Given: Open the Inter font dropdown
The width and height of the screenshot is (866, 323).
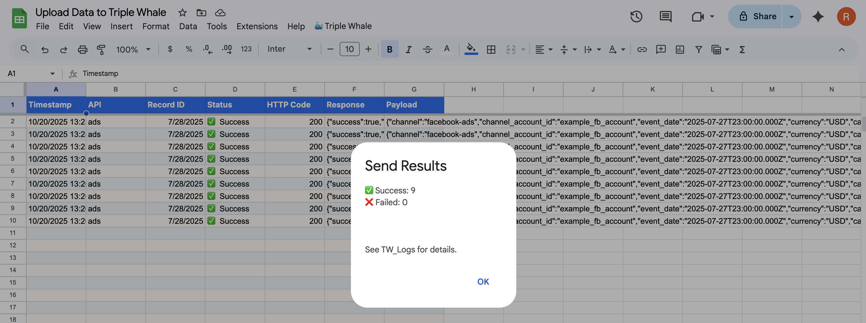Looking at the screenshot, I should pos(289,49).
